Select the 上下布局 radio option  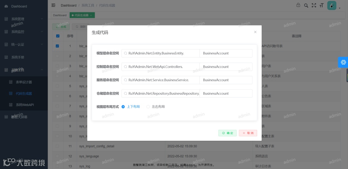click(131, 107)
